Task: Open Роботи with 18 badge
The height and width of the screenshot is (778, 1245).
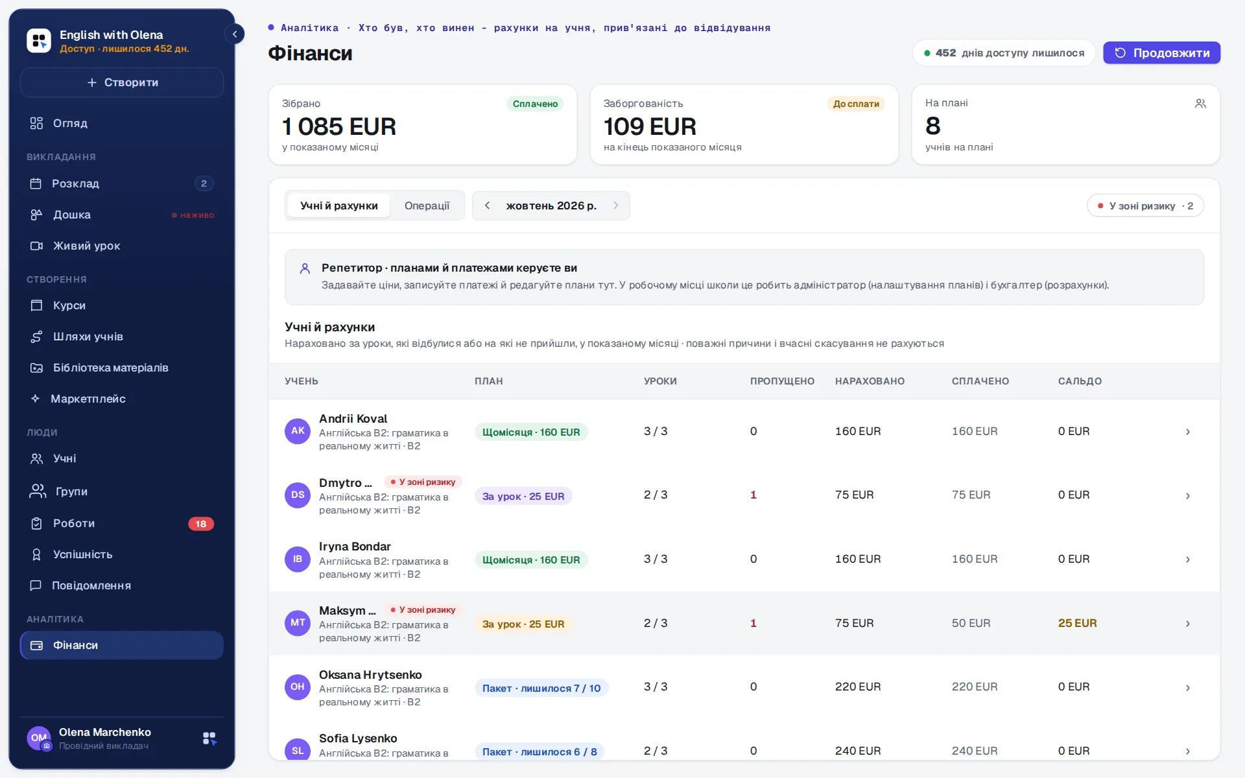Action: 122,523
